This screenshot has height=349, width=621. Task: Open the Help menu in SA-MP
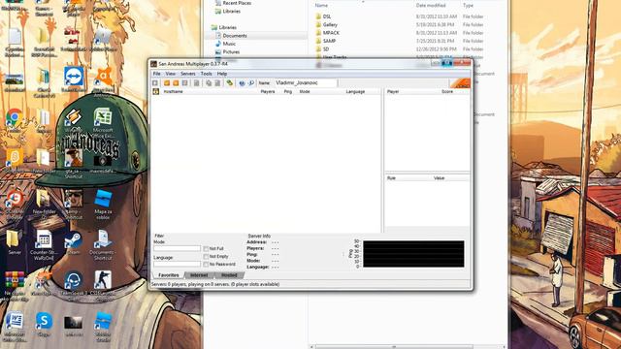[x=222, y=74]
